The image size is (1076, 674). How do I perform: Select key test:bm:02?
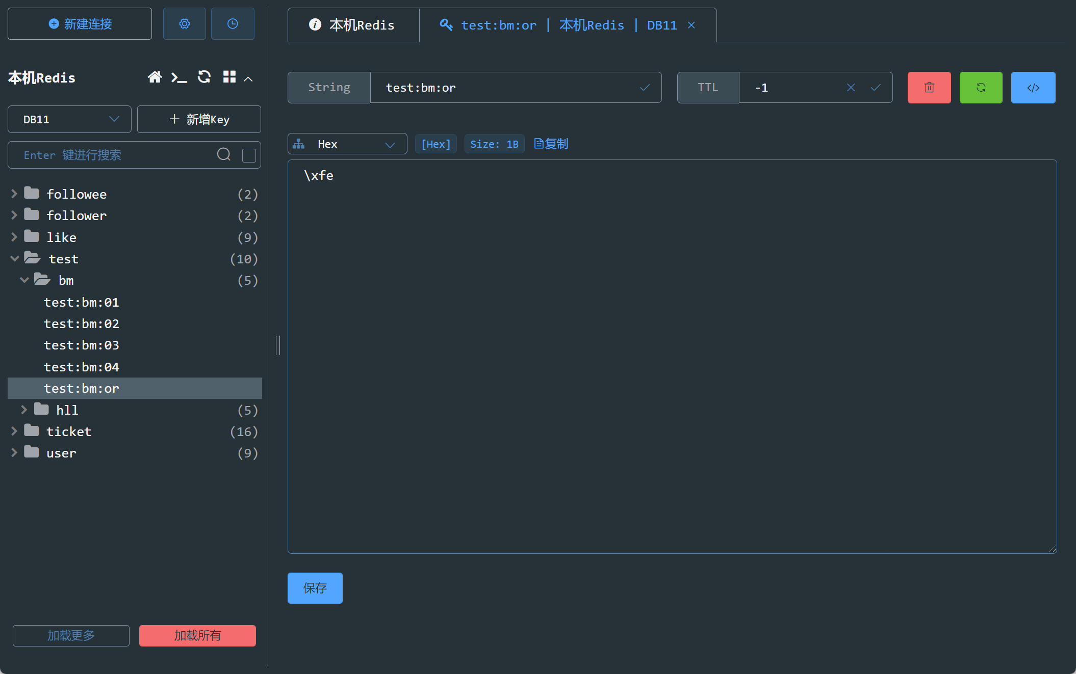click(x=135, y=323)
